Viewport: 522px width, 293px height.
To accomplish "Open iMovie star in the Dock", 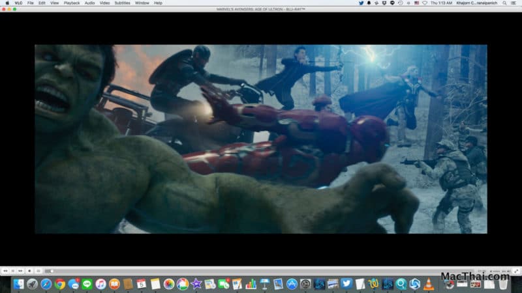I will tap(196, 284).
